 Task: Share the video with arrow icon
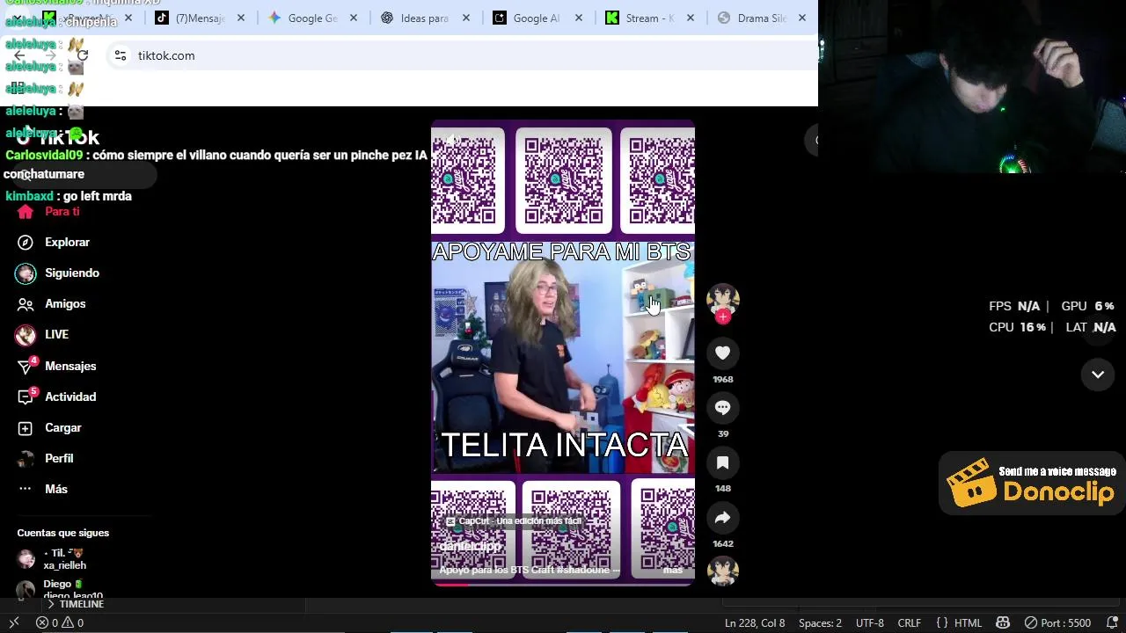pyautogui.click(x=723, y=518)
